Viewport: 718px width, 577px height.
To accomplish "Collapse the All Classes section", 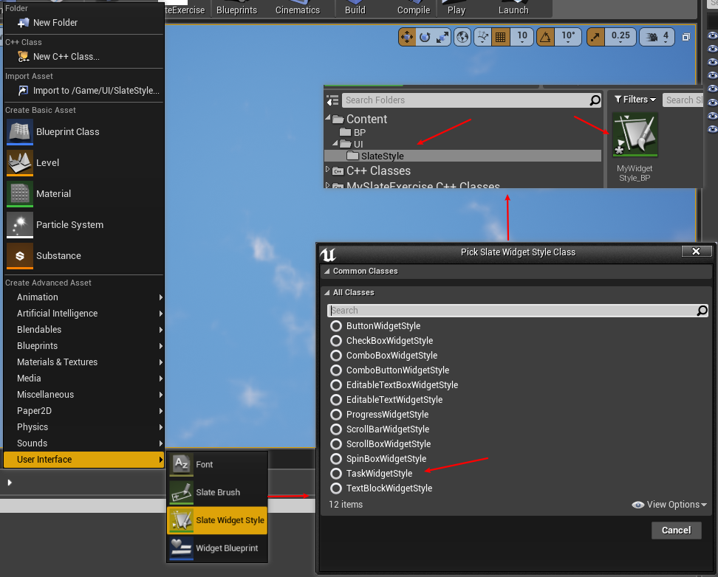I will (x=327, y=292).
